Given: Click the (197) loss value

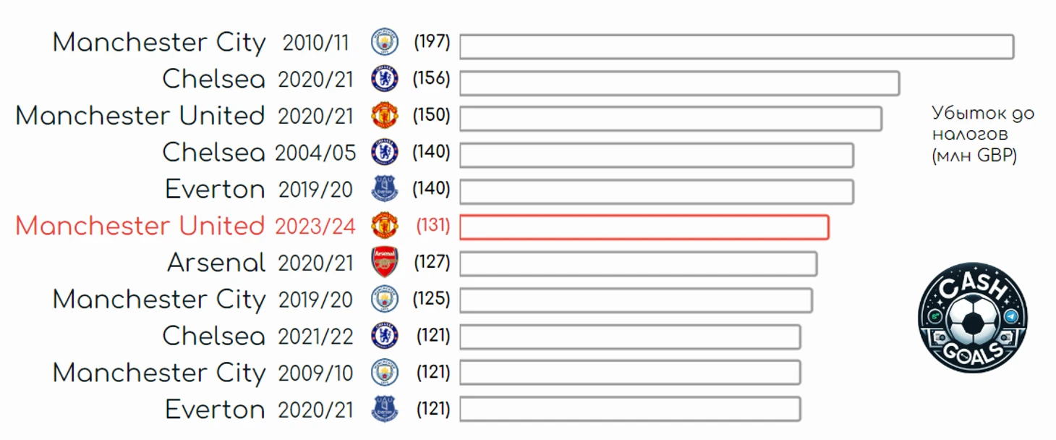Looking at the screenshot, I should pyautogui.click(x=432, y=42).
